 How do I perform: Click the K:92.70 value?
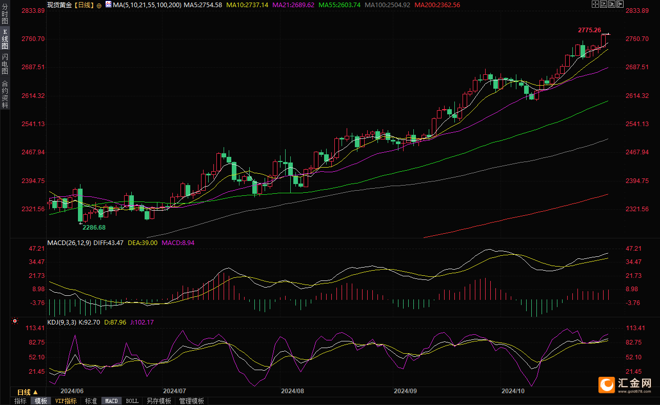90,322
